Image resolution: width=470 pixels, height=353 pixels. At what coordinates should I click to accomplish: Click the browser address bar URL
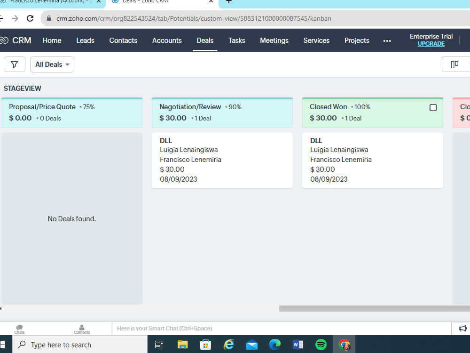pyautogui.click(x=194, y=19)
